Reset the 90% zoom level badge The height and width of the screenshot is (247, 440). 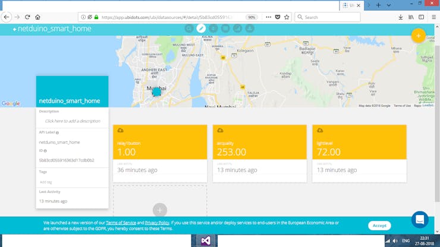pos(252,17)
